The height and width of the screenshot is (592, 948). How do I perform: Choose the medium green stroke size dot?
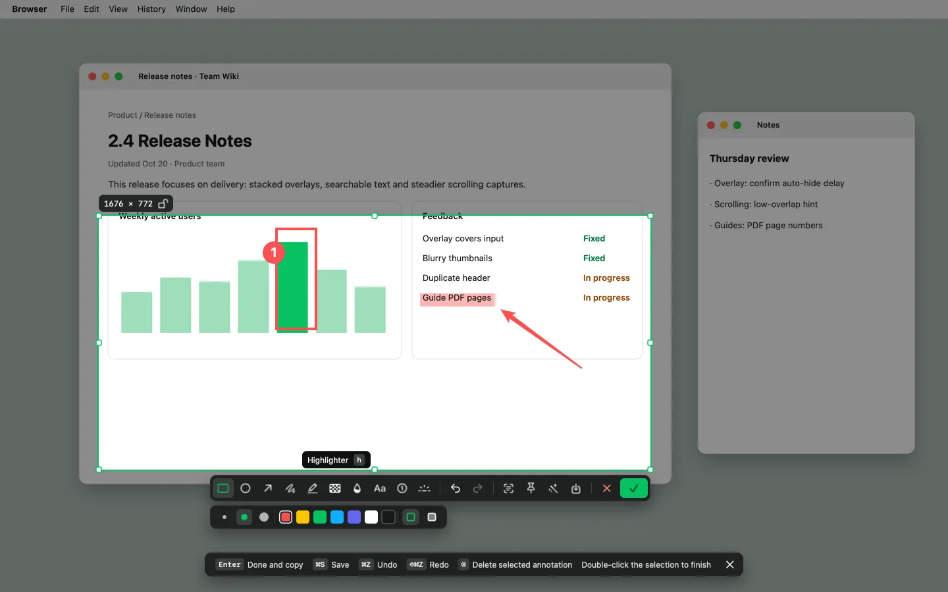[244, 517]
